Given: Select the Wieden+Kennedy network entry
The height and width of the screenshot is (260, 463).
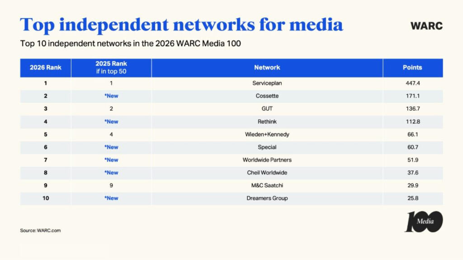Looking at the screenshot, I should tap(267, 134).
